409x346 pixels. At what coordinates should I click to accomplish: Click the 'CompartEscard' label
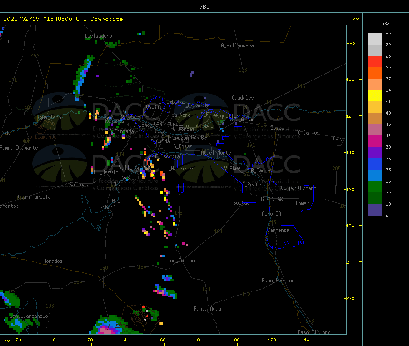click(x=299, y=188)
